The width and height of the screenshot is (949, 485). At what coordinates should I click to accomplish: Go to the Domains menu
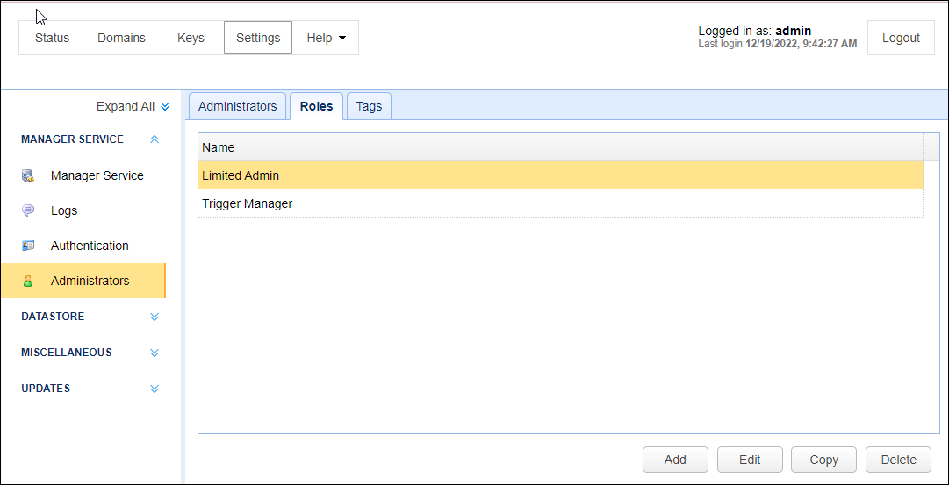[121, 38]
